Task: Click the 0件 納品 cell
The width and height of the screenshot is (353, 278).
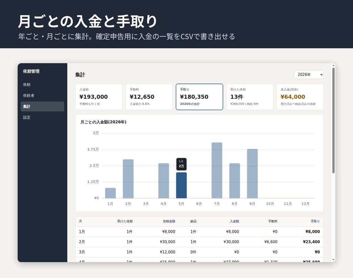Action: pos(193,252)
